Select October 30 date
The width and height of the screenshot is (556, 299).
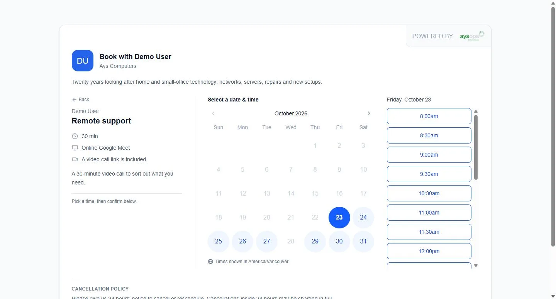(x=339, y=242)
